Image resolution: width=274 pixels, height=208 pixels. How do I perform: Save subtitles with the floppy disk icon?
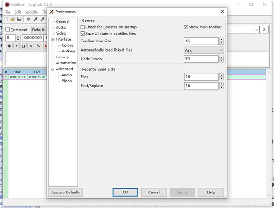click(x=19, y=19)
